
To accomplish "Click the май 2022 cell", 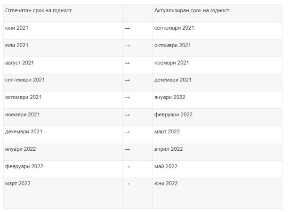I will pos(166,167).
